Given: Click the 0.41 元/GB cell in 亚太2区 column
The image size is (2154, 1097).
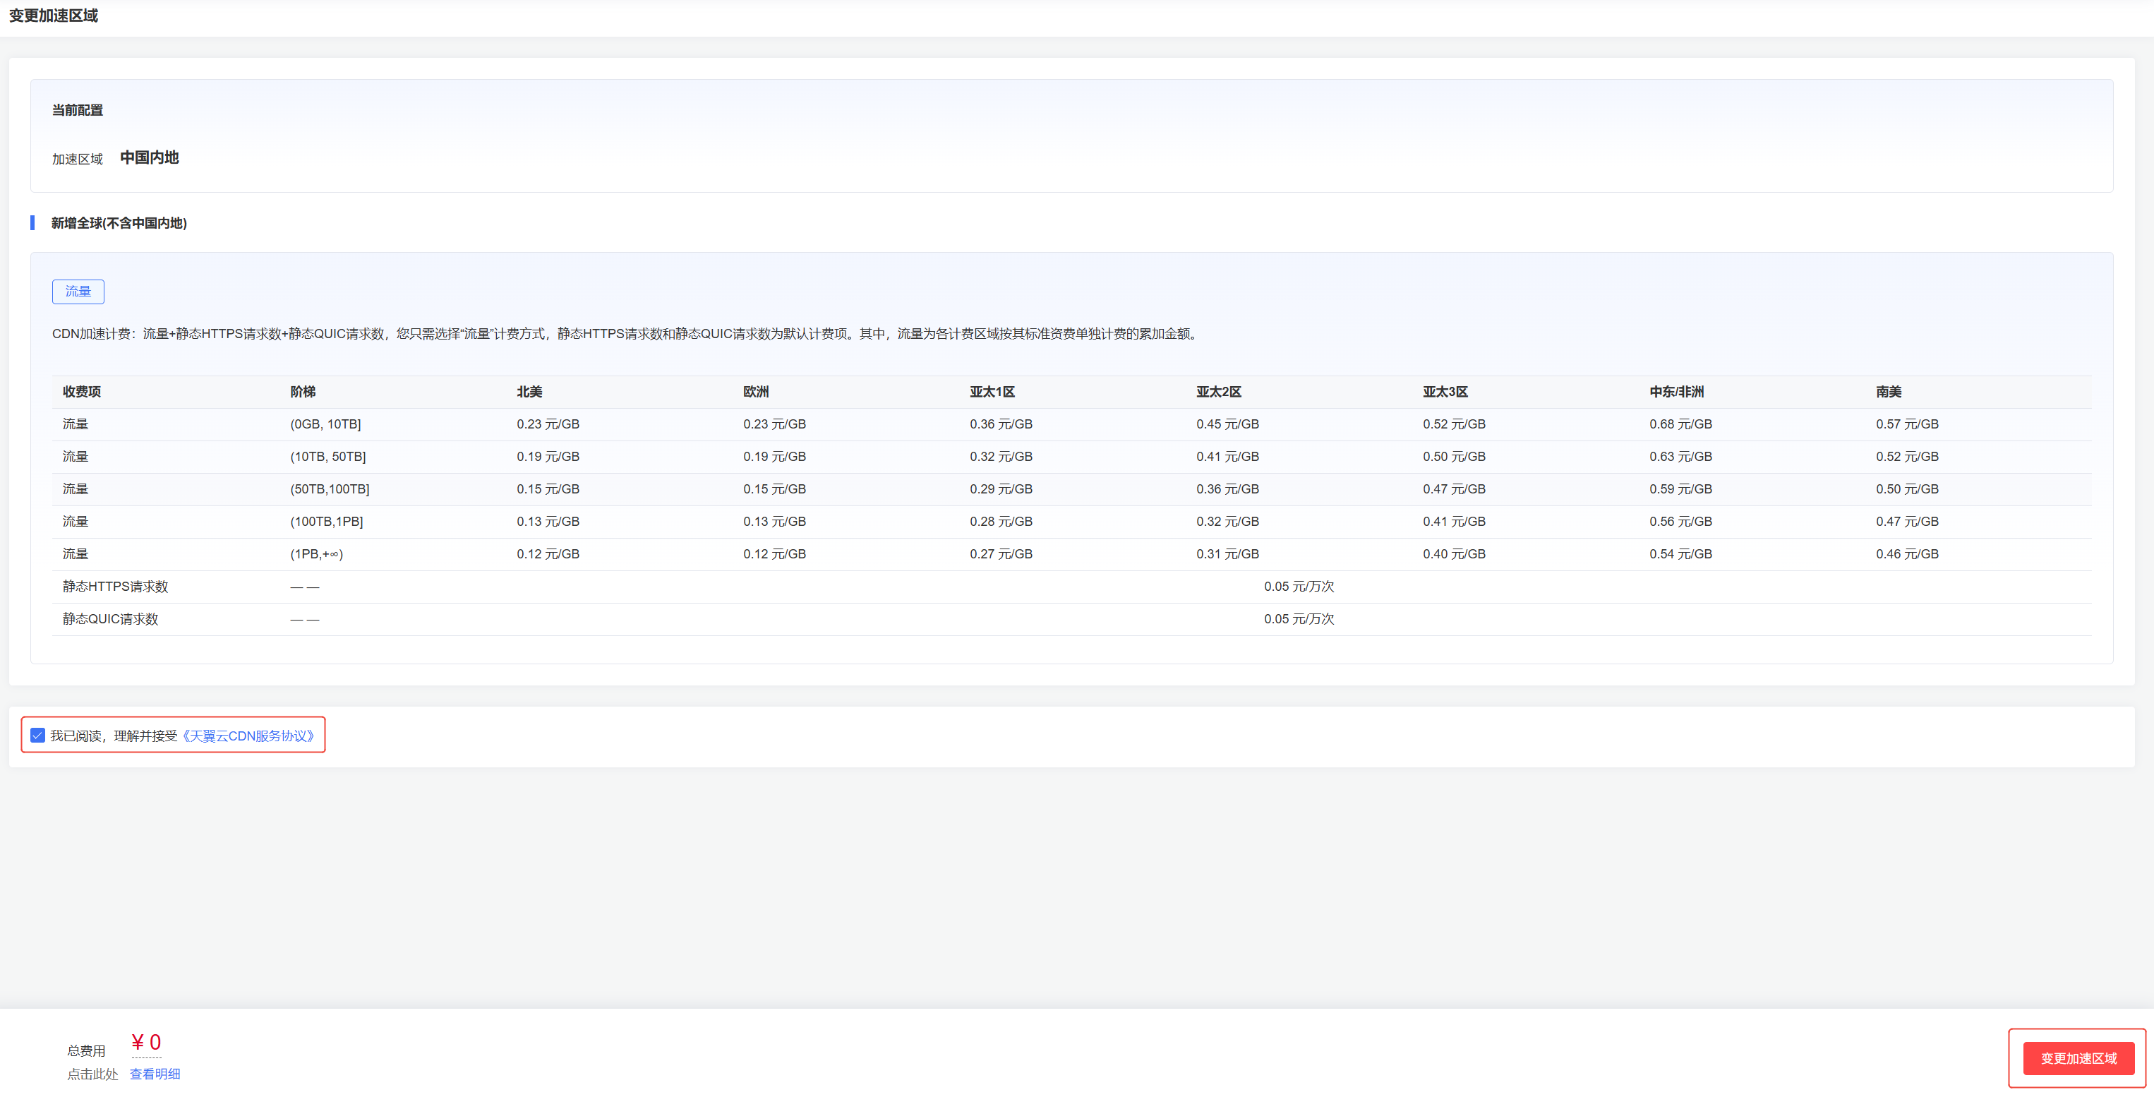Looking at the screenshot, I should (x=1227, y=457).
